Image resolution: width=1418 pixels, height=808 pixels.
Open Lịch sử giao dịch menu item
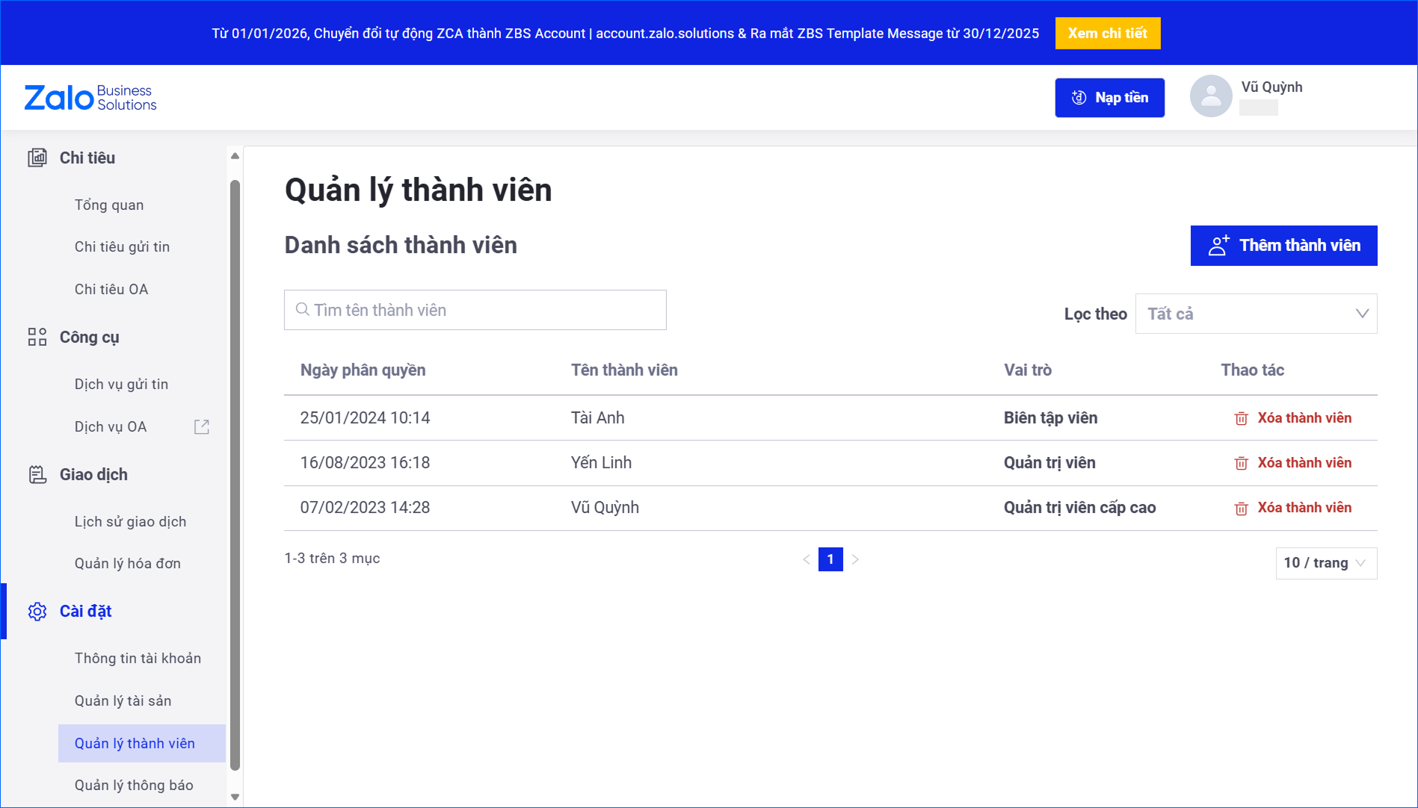(x=130, y=521)
